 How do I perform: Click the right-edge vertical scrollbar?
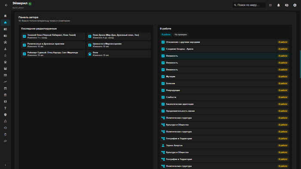(300, 64)
